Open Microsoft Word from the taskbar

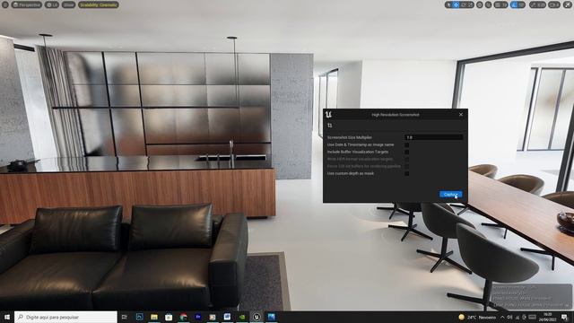tap(227, 317)
